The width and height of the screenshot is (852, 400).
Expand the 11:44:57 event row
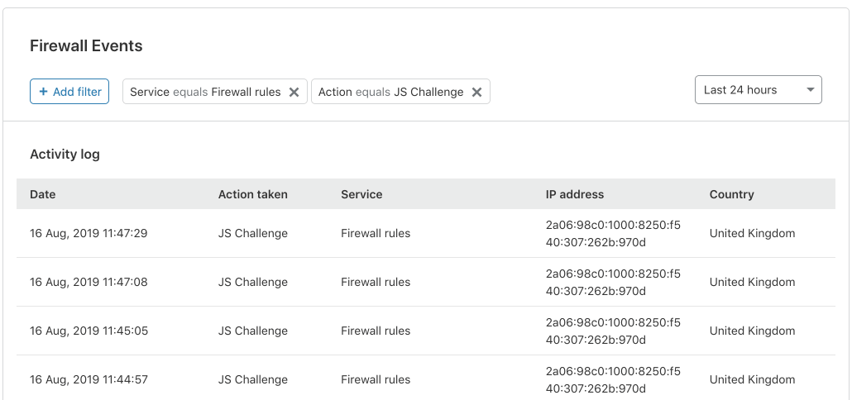pyautogui.click(x=89, y=379)
